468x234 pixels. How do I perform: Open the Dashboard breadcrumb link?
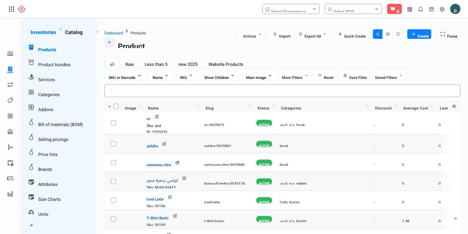(x=114, y=33)
